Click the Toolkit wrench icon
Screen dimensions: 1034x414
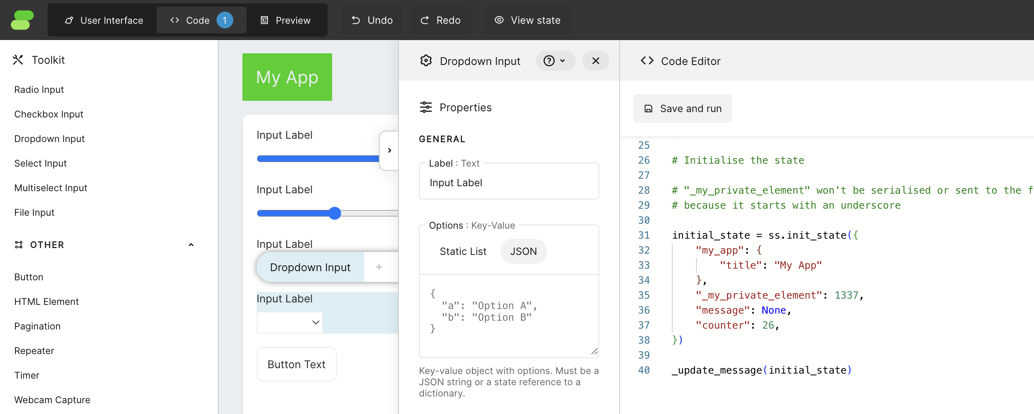pos(18,60)
